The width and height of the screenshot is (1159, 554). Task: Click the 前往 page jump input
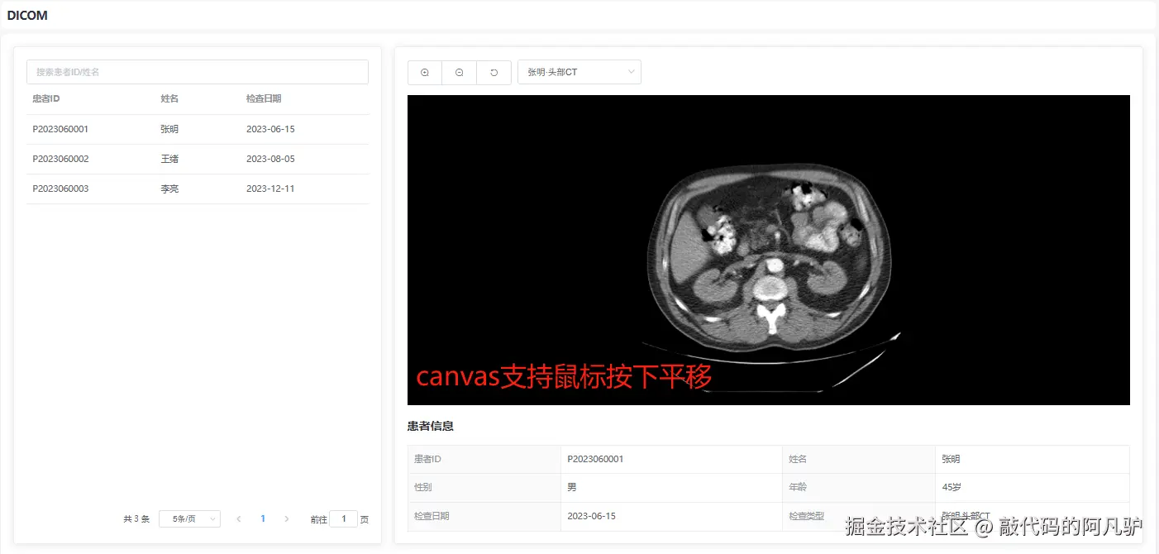[343, 519]
